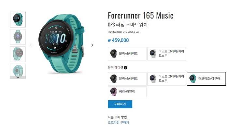Open 오프라인 구매처 link

(118, 123)
